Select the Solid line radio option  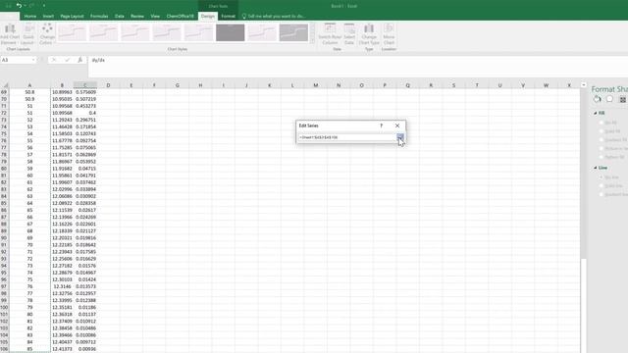pos(602,185)
